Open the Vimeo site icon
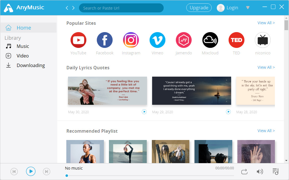This screenshot has width=289, height=180. click(x=157, y=40)
